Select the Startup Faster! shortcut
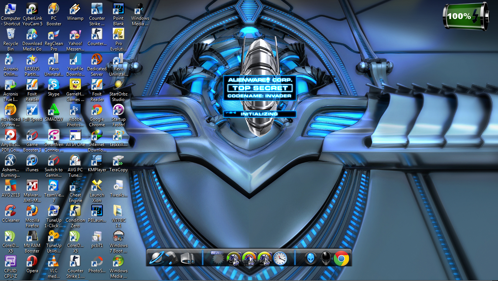The width and height of the screenshot is (498, 281). [118, 115]
